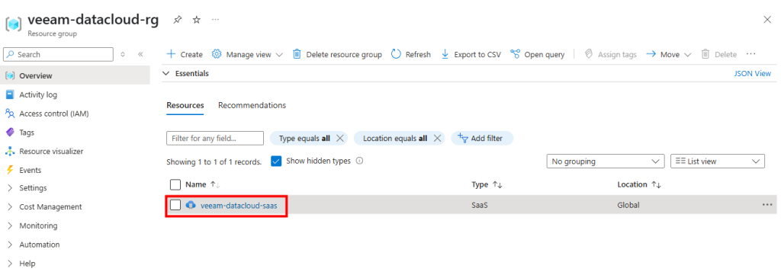Screen dimensions: 781x275
Task: Remove the Type equals all filter
Action: (340, 138)
